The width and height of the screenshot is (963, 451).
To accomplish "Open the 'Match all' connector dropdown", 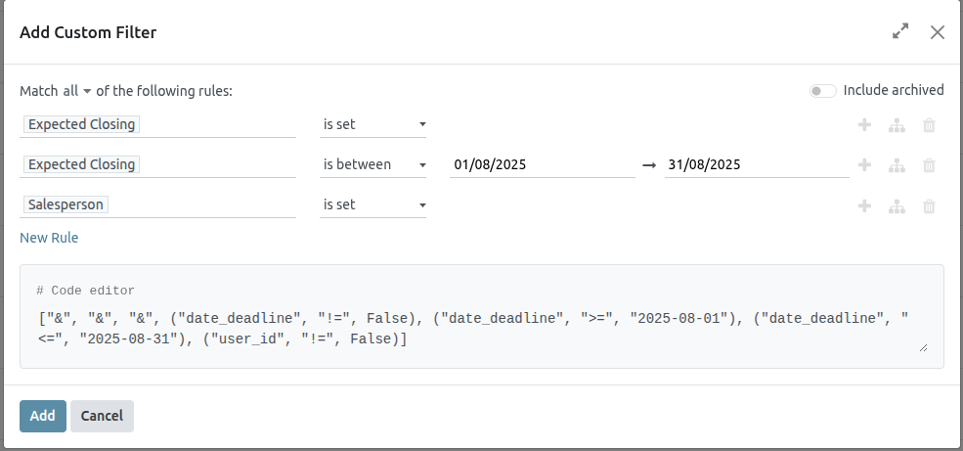I will tap(77, 91).
